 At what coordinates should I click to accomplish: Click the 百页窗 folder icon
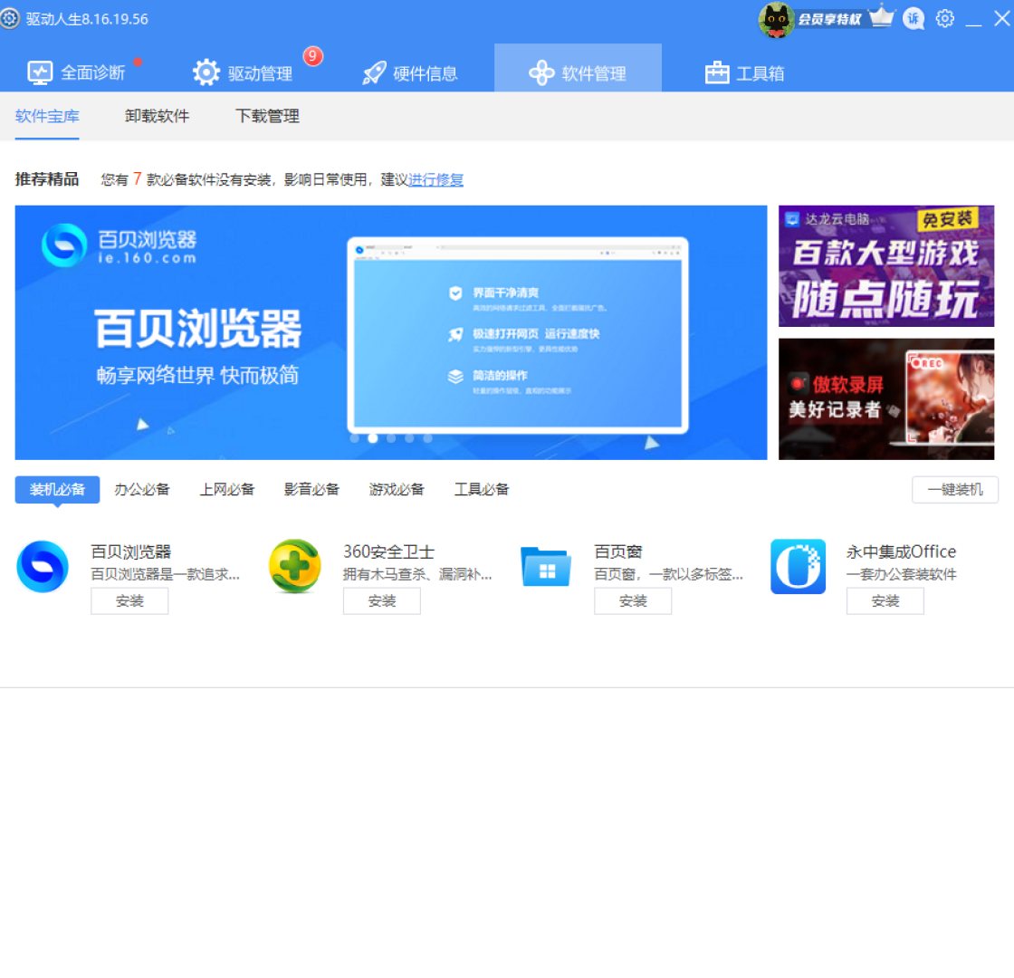point(546,567)
